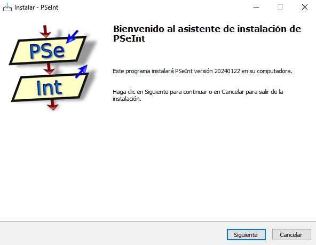Image resolution: width=316 pixels, height=245 pixels.
Task: Click the yellow Int parallelogram logo
Action: tap(50, 88)
